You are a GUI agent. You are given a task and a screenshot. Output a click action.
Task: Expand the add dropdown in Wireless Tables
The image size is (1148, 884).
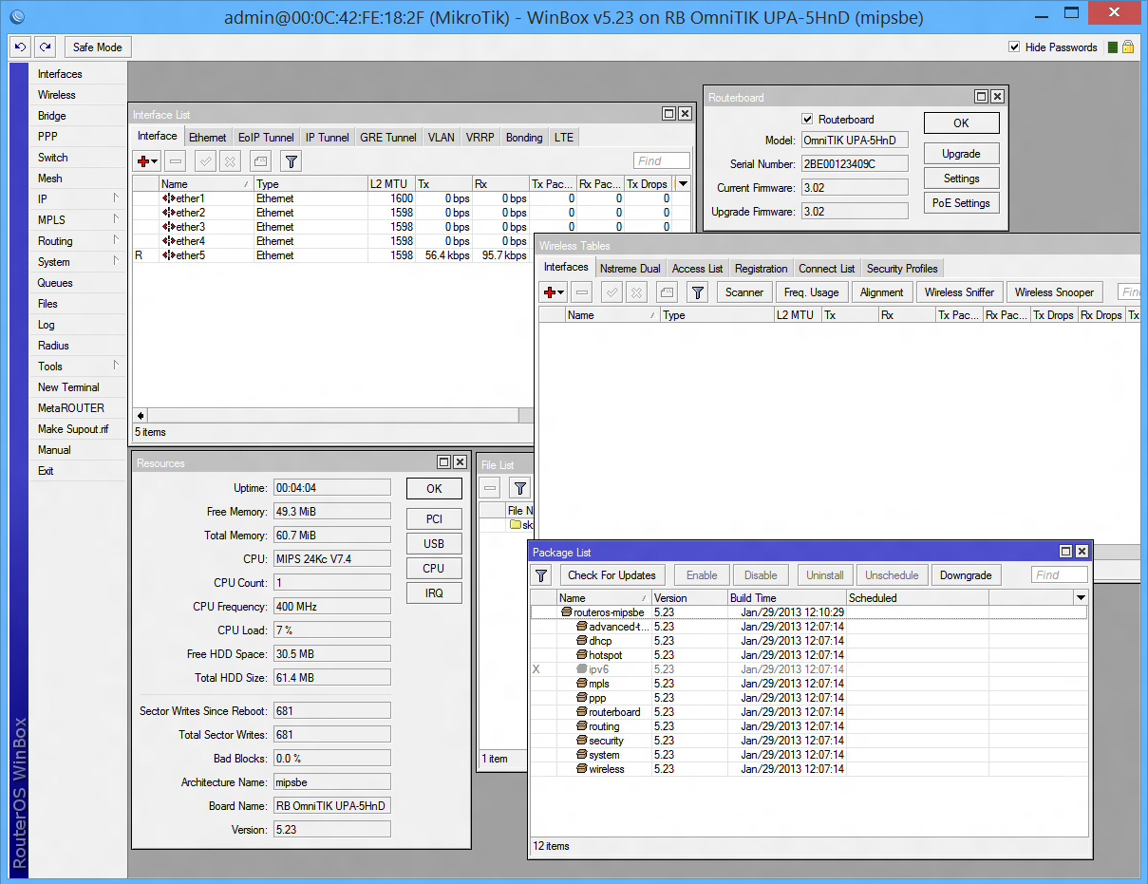(554, 292)
